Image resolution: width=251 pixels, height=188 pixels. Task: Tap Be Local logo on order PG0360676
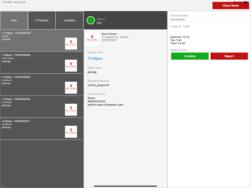pos(71,44)
